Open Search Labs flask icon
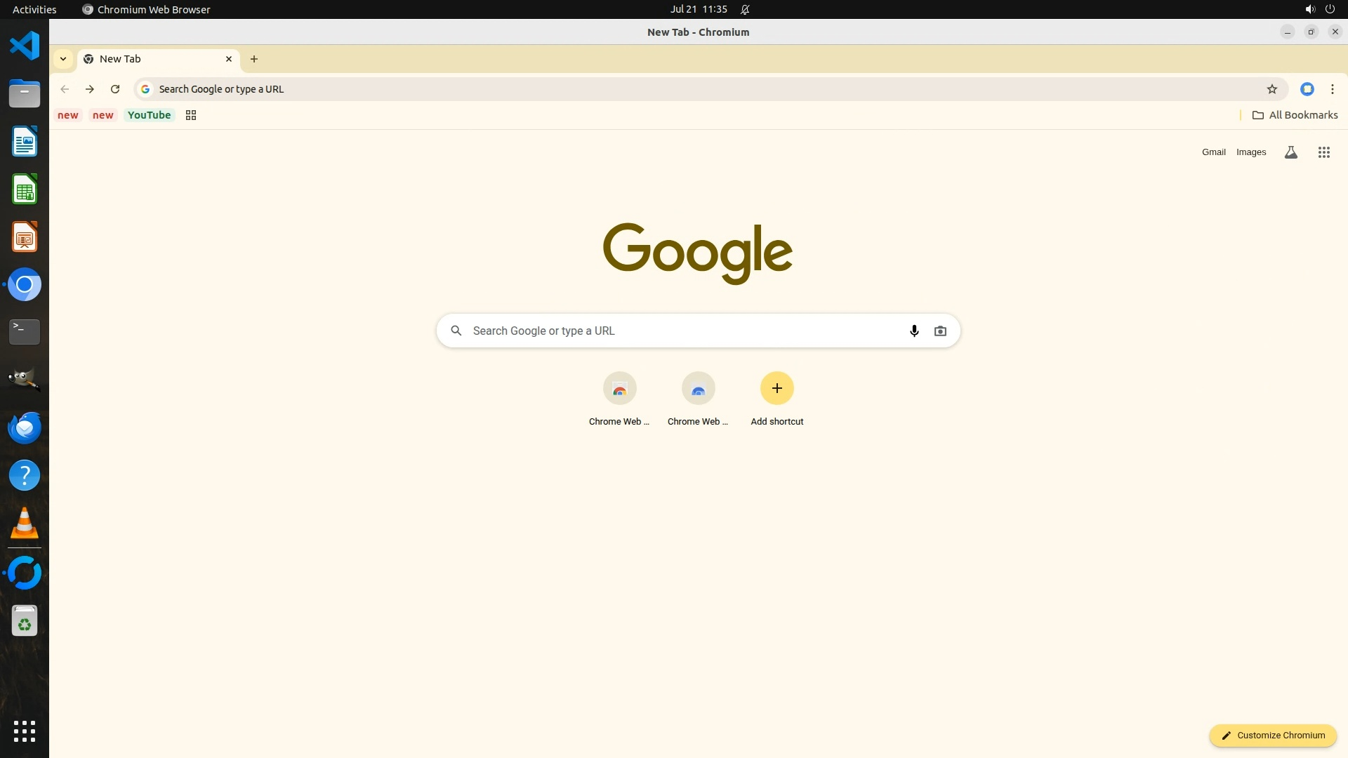The image size is (1348, 758). (1290, 152)
